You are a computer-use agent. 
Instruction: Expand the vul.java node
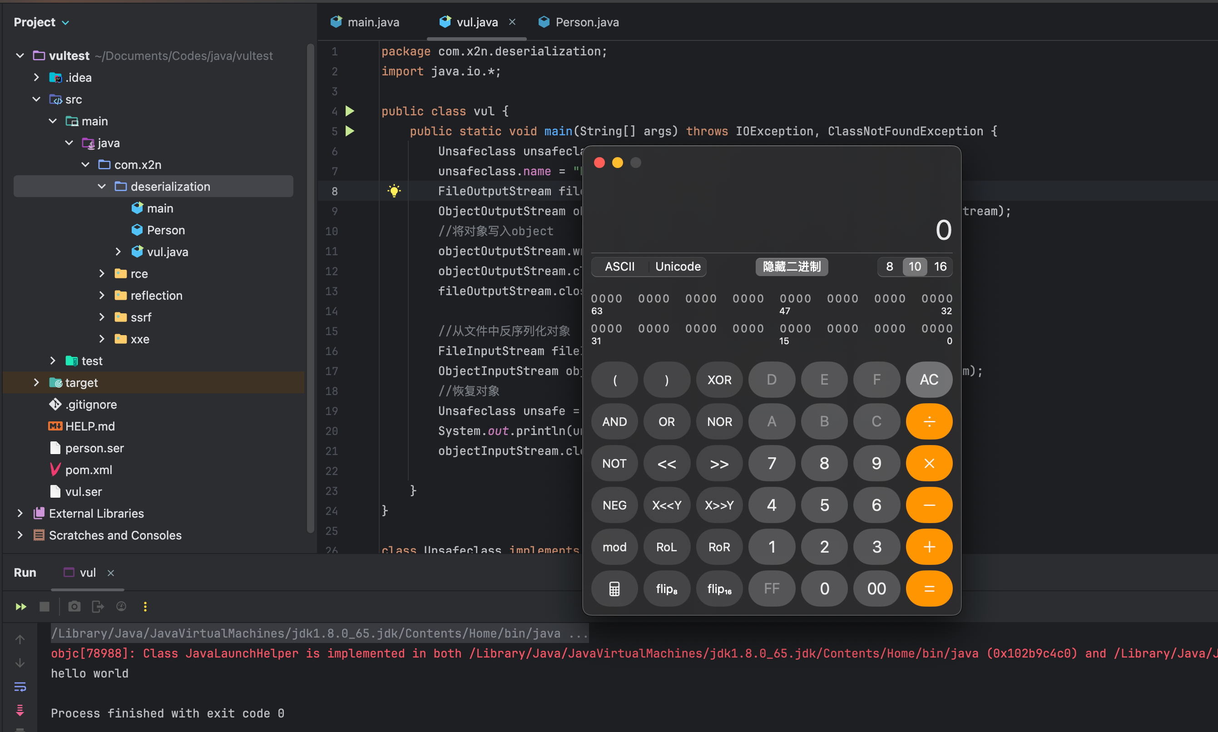point(118,252)
